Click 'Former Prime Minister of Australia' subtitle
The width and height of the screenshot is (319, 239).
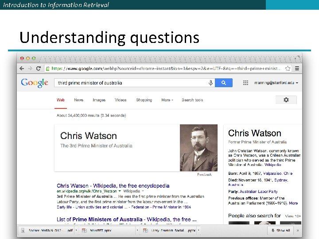pyautogui.click(x=257, y=142)
